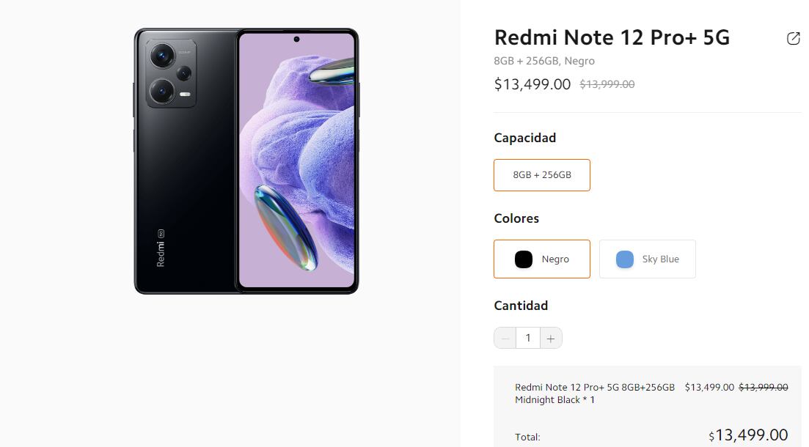The width and height of the screenshot is (809, 447).
Task: Click the discounted price $13,499.00
Action: point(532,84)
